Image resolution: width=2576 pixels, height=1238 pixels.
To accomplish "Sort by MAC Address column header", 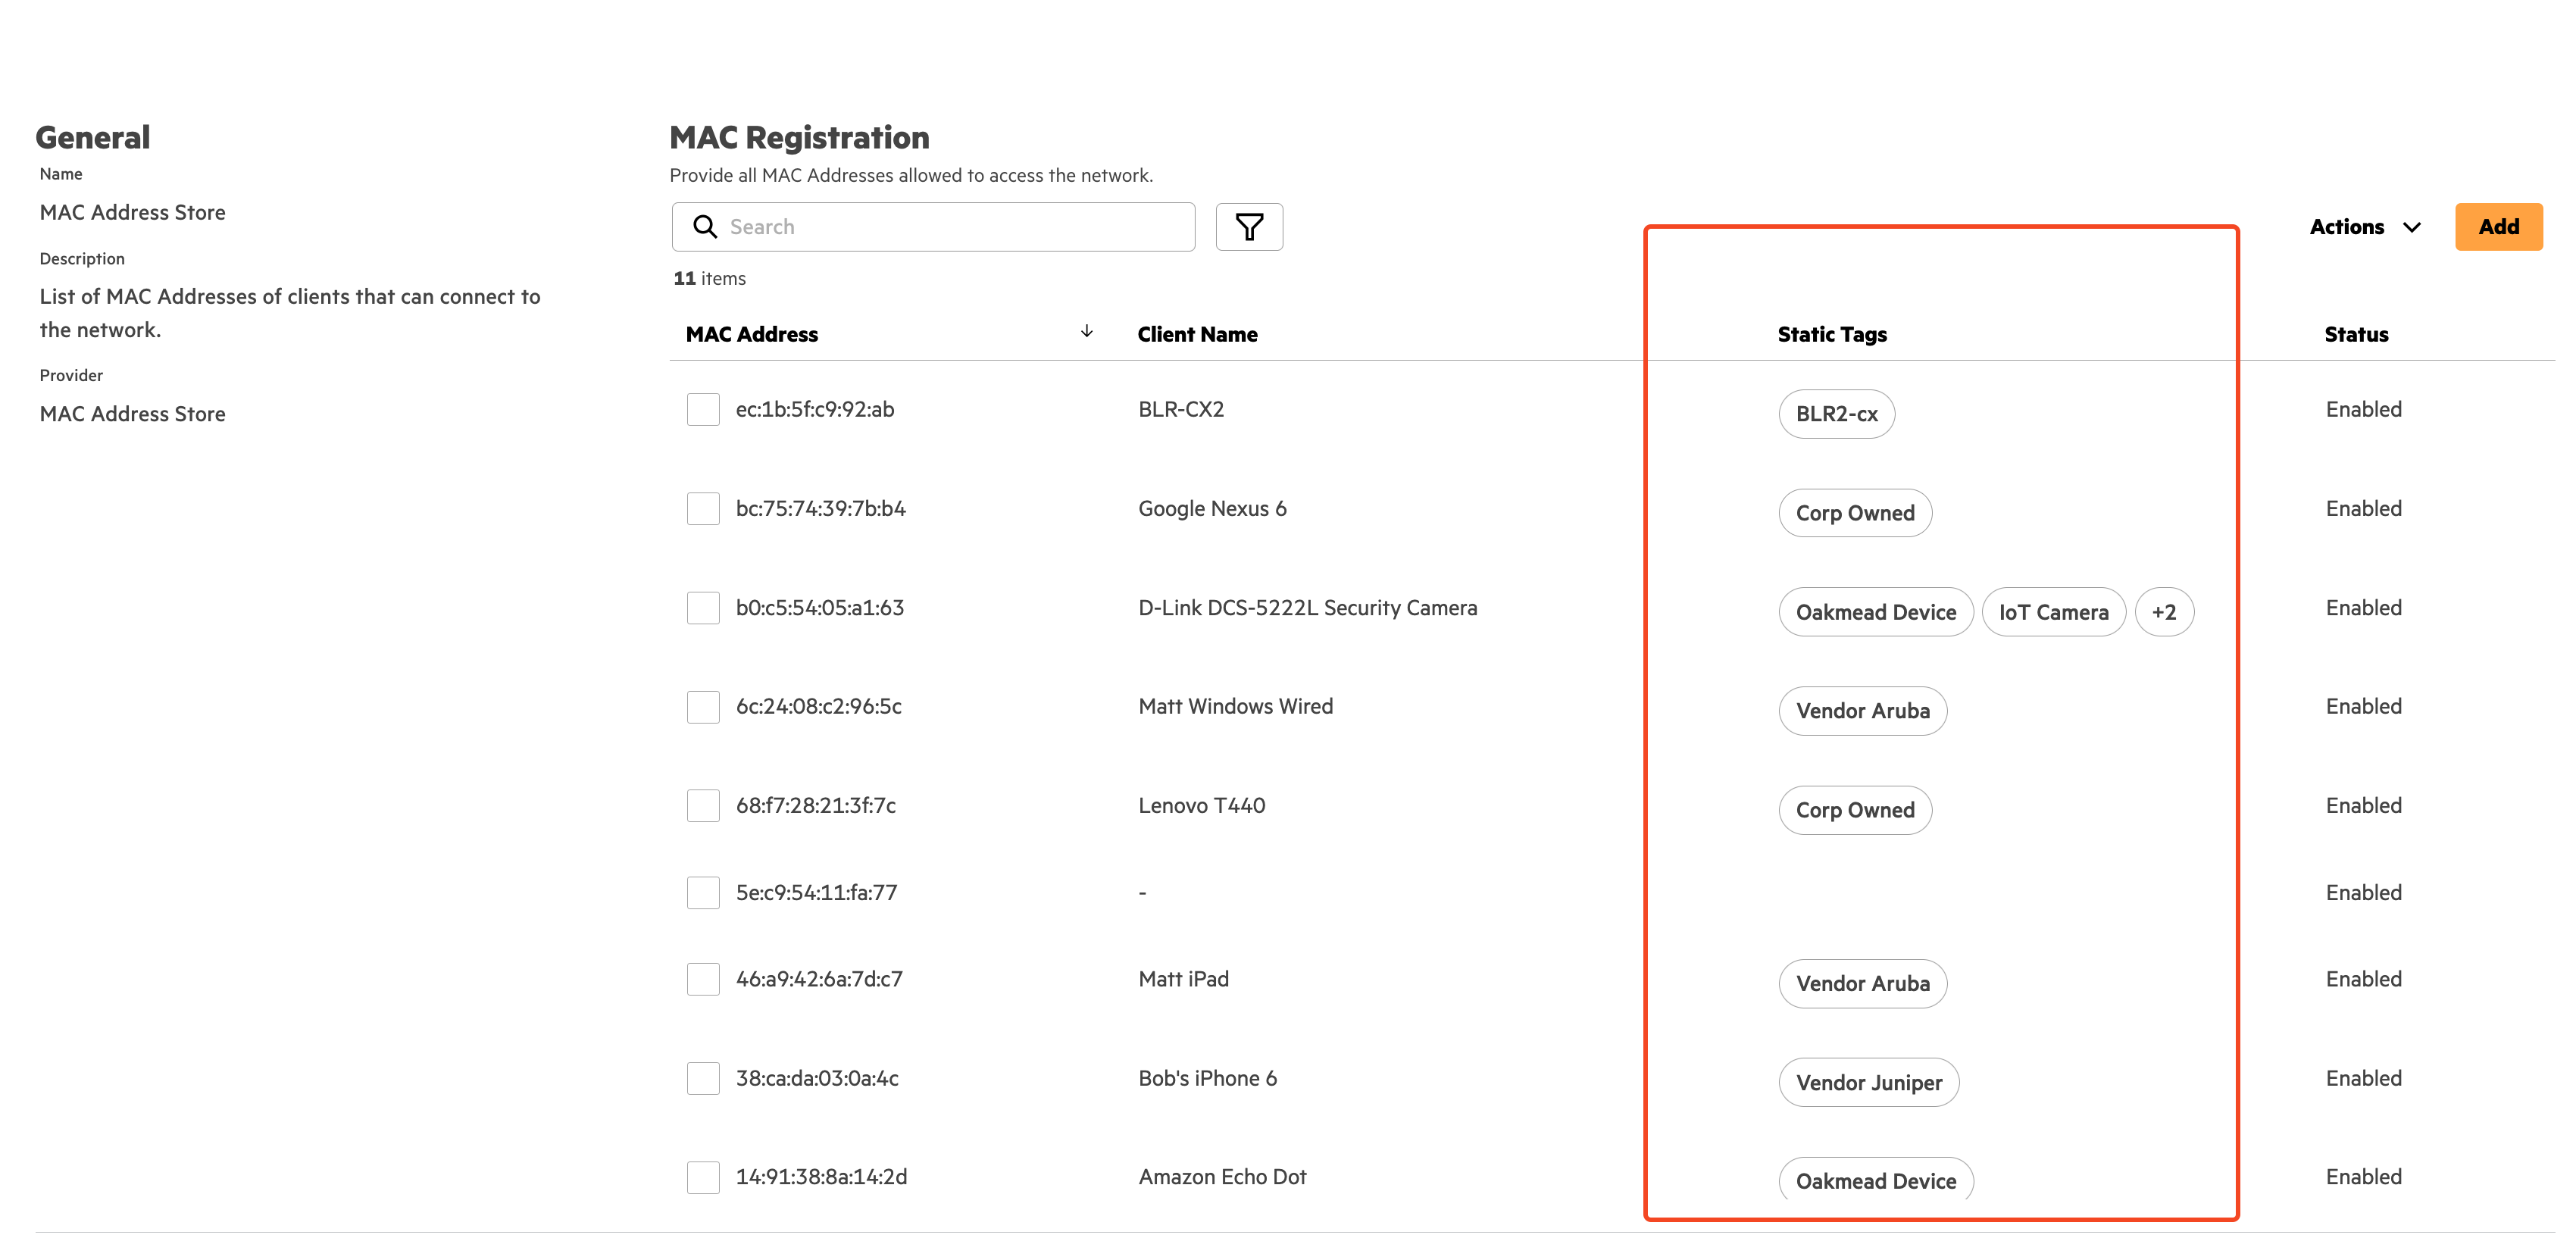I will click(752, 334).
